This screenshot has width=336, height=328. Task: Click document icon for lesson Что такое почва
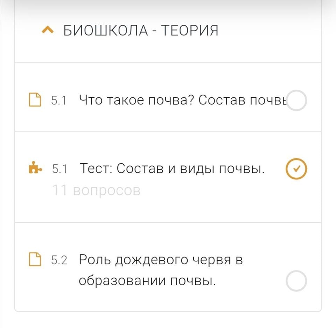coord(34,100)
